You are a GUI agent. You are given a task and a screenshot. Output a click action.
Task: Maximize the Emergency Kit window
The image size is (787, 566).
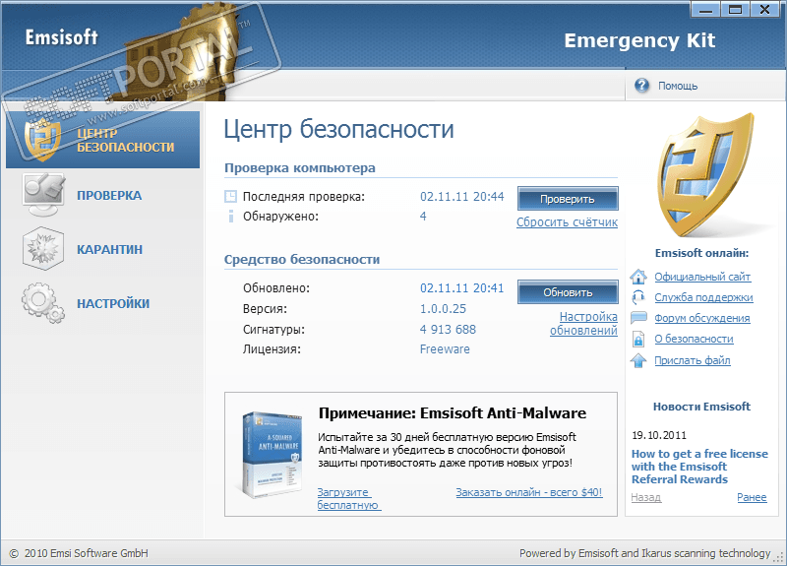[735, 10]
